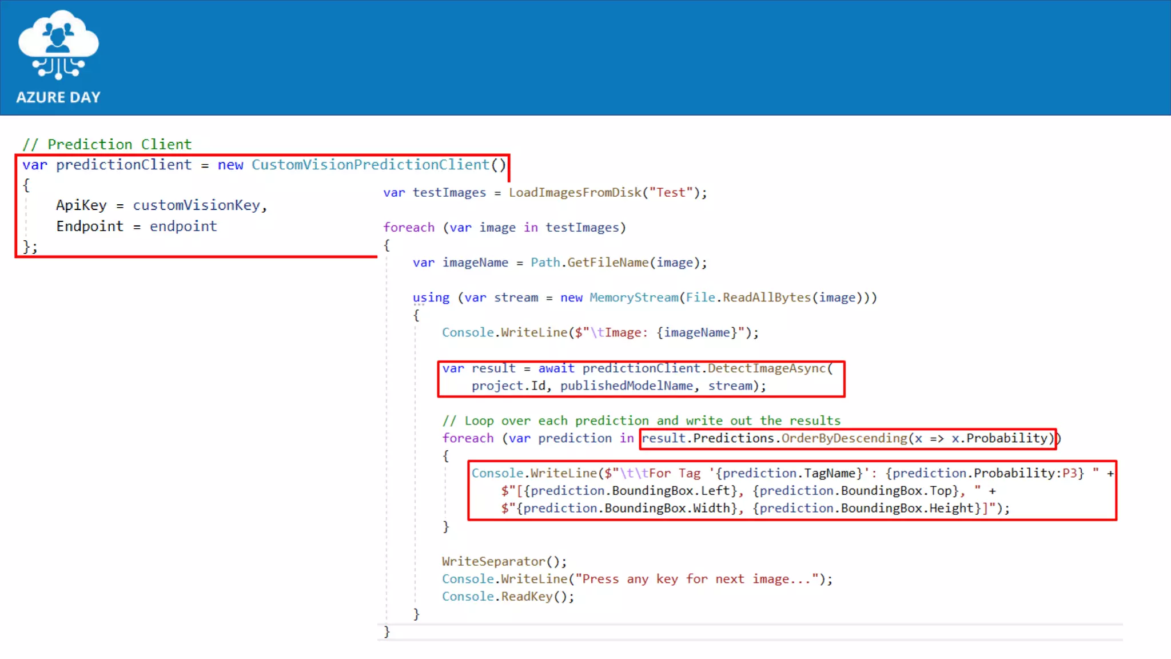Click the foreach testImages loop line
The height and width of the screenshot is (659, 1171).
(x=504, y=228)
